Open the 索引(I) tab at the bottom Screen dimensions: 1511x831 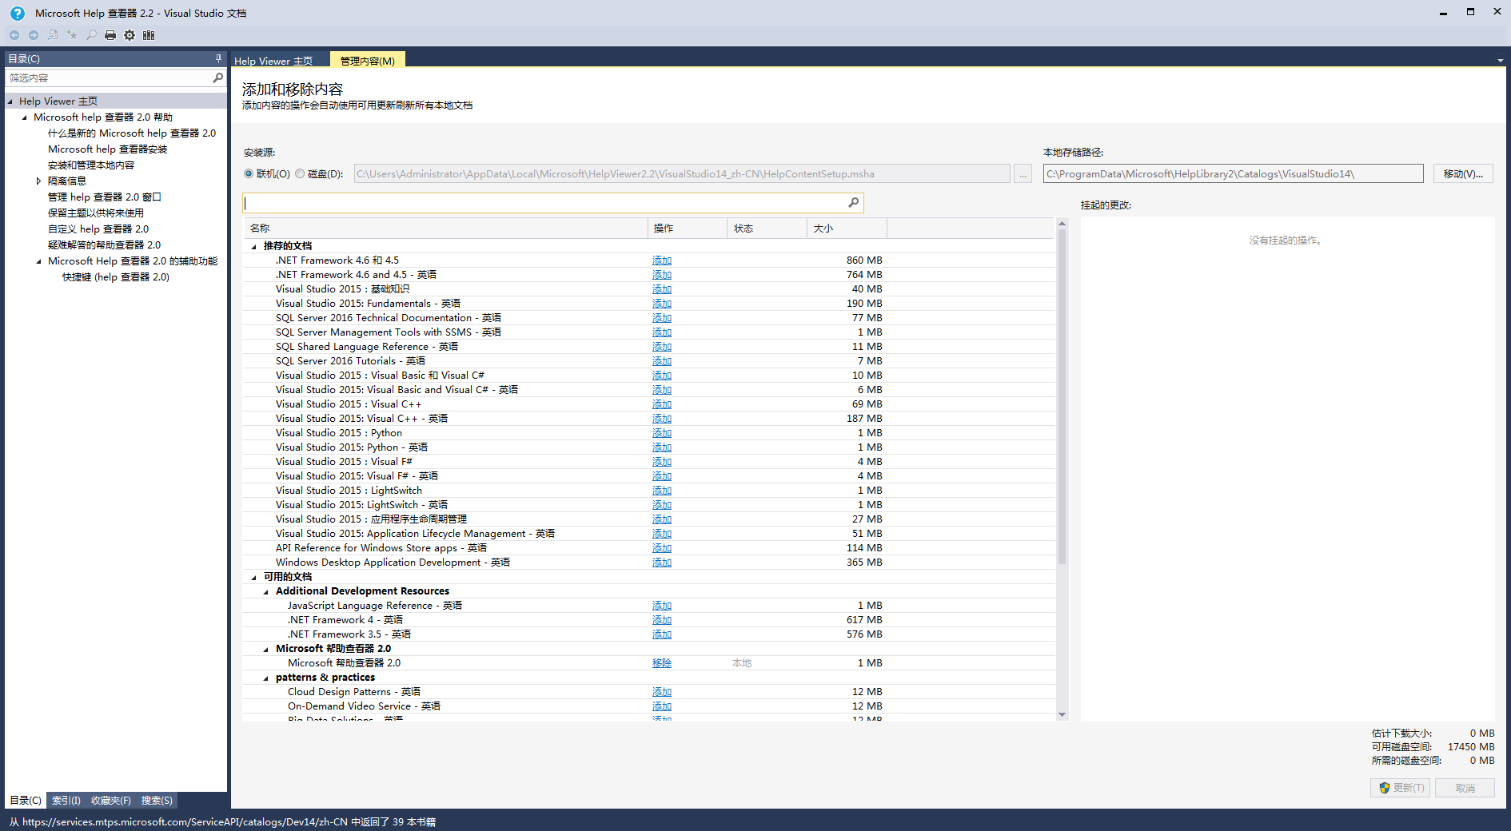(66, 800)
